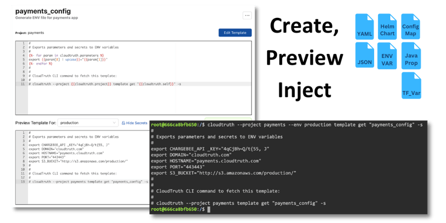
Task: Click the Hide Secrets link
Action: [137, 123]
